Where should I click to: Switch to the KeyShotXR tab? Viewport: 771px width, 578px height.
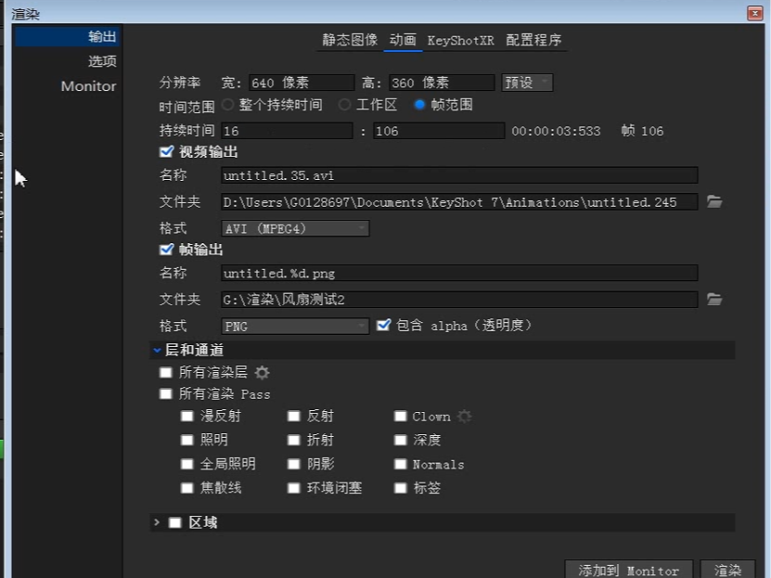457,40
